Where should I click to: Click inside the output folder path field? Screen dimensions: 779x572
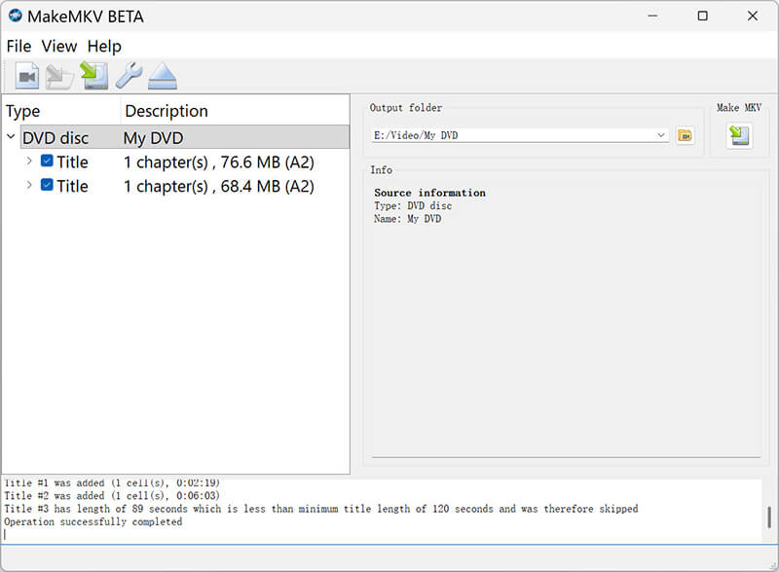487,135
